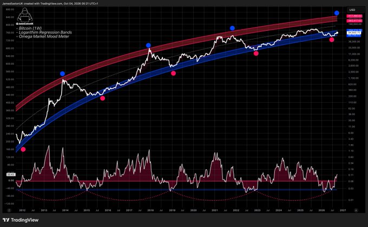Click the blue dot above the 2018 peak
Image resolution: width=368 pixels, height=227 pixels.
coord(148,45)
